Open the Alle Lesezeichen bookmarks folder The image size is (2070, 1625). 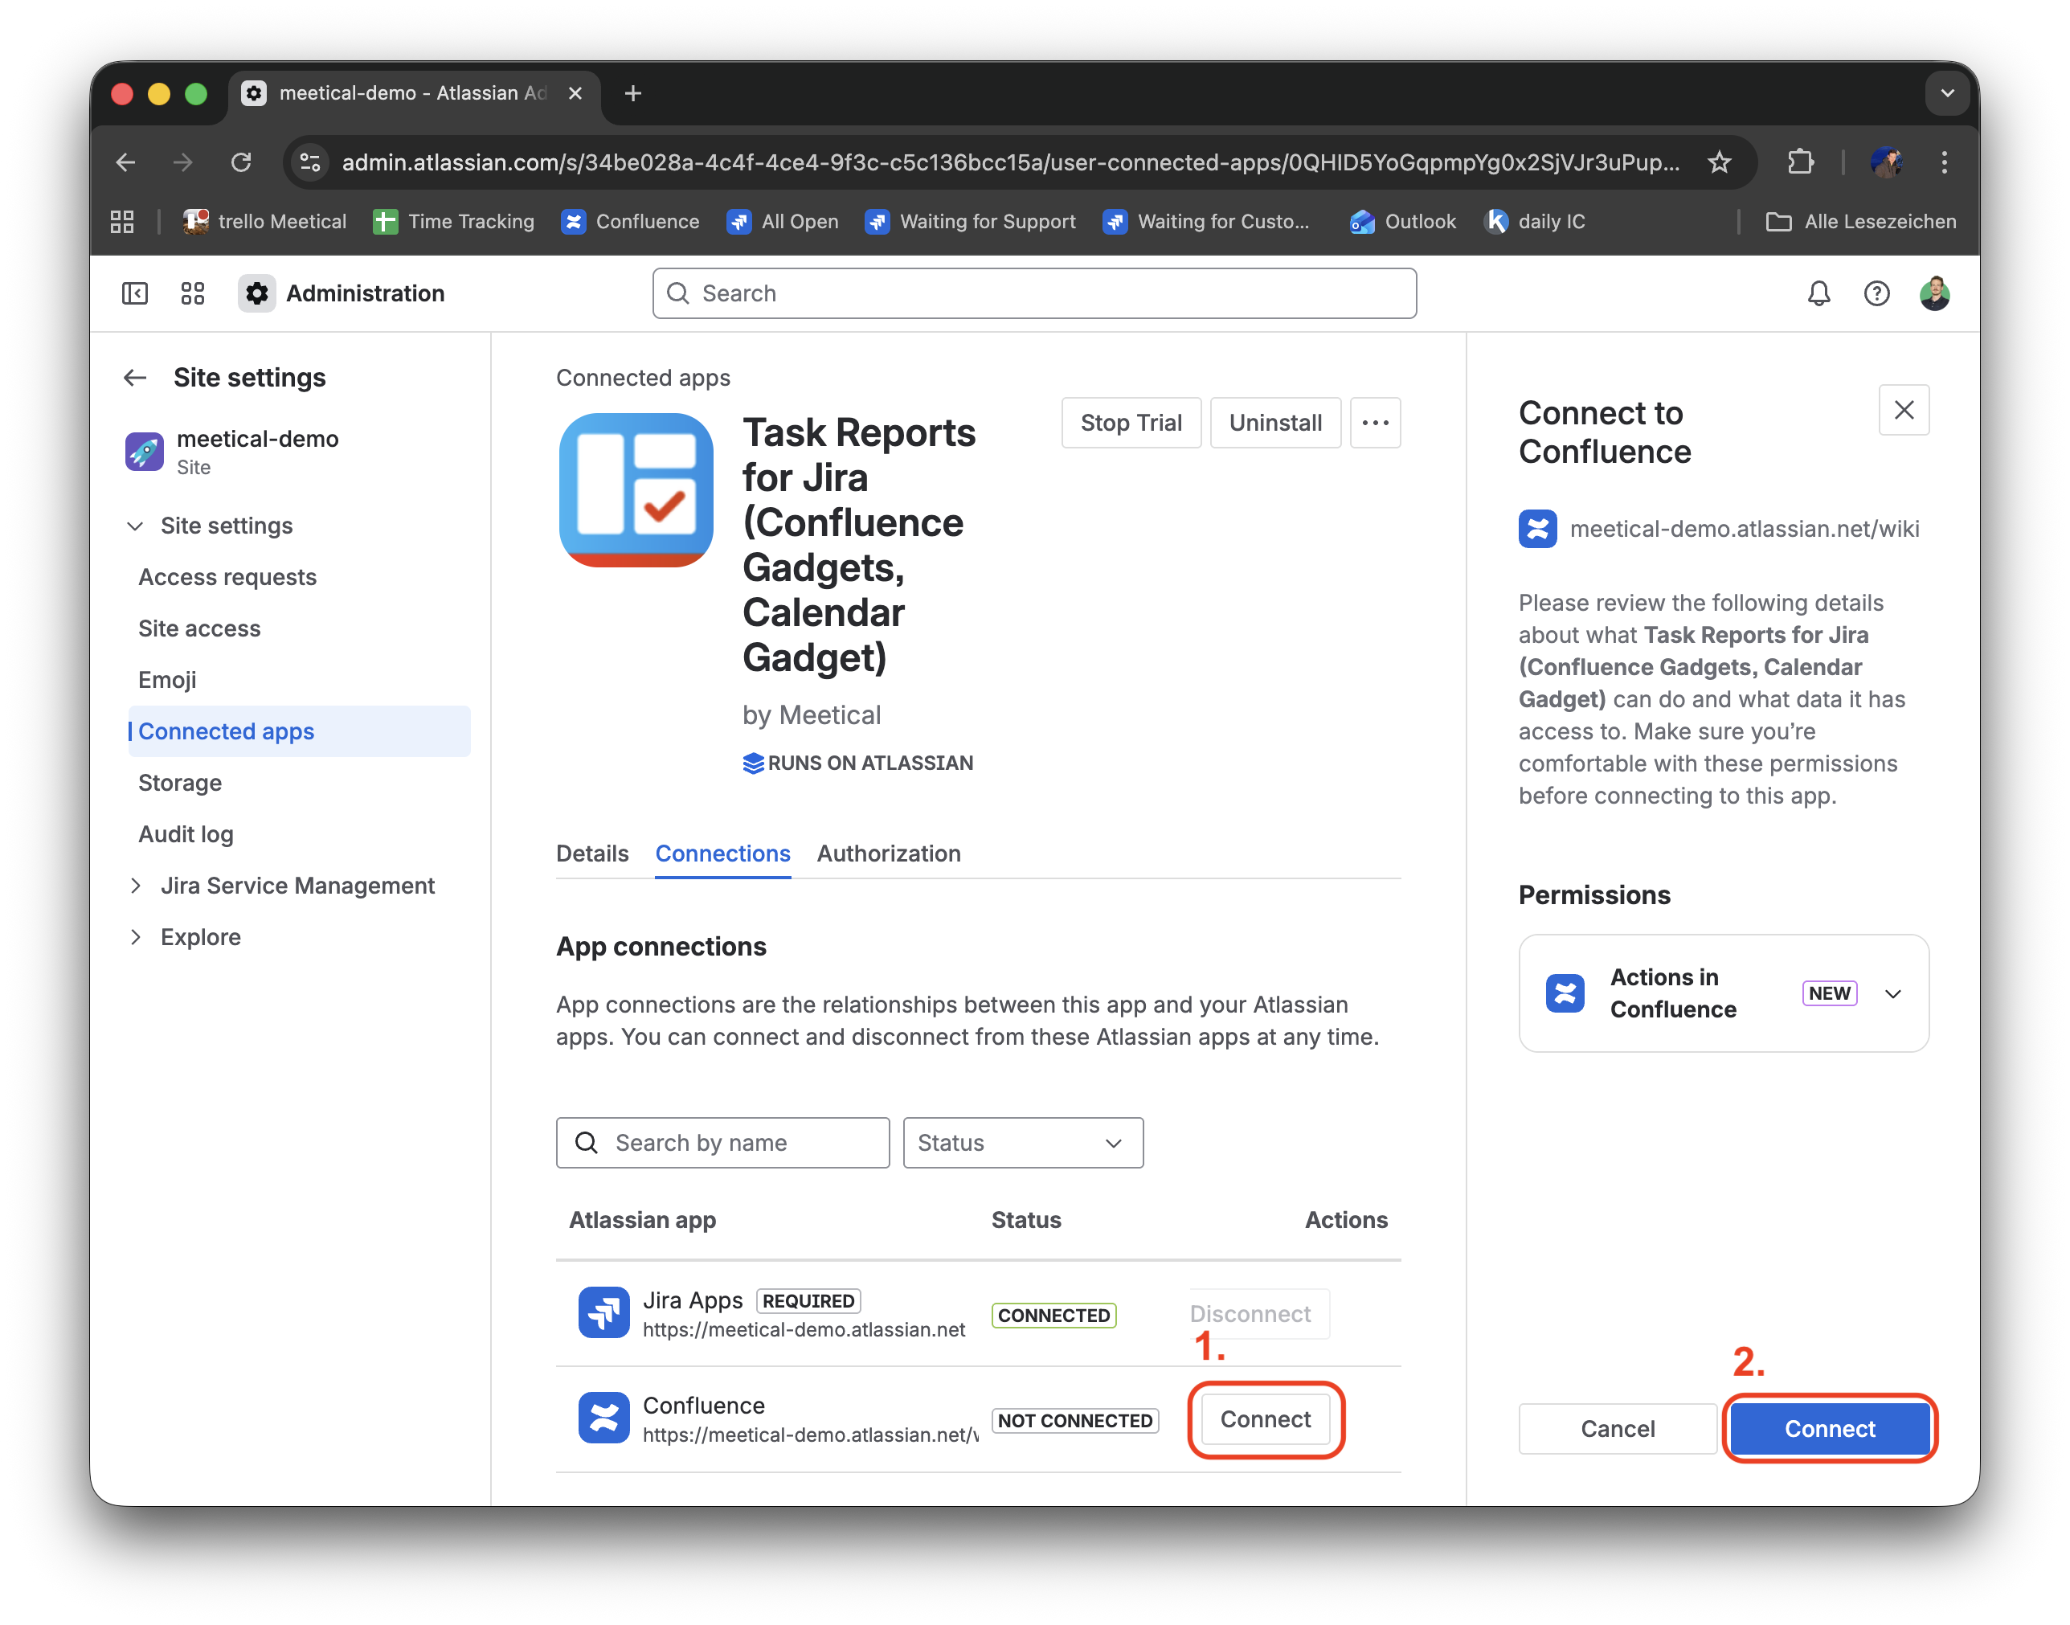(x=1861, y=222)
